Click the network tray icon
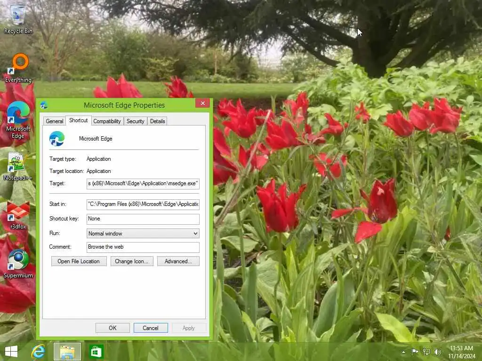Viewport: 482px width, 361px height. click(x=426, y=352)
